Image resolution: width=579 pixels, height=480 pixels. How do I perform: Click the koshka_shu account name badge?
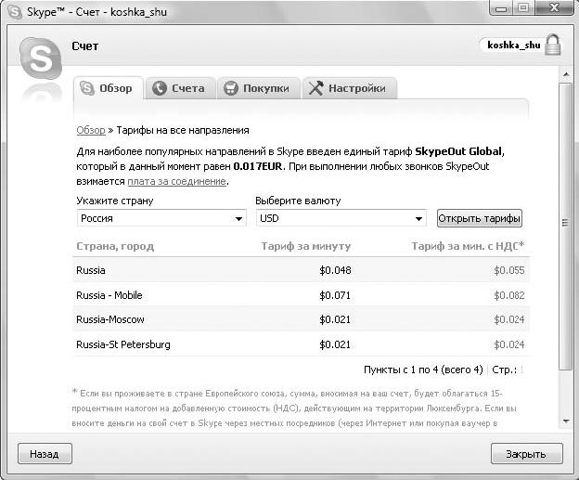(513, 45)
